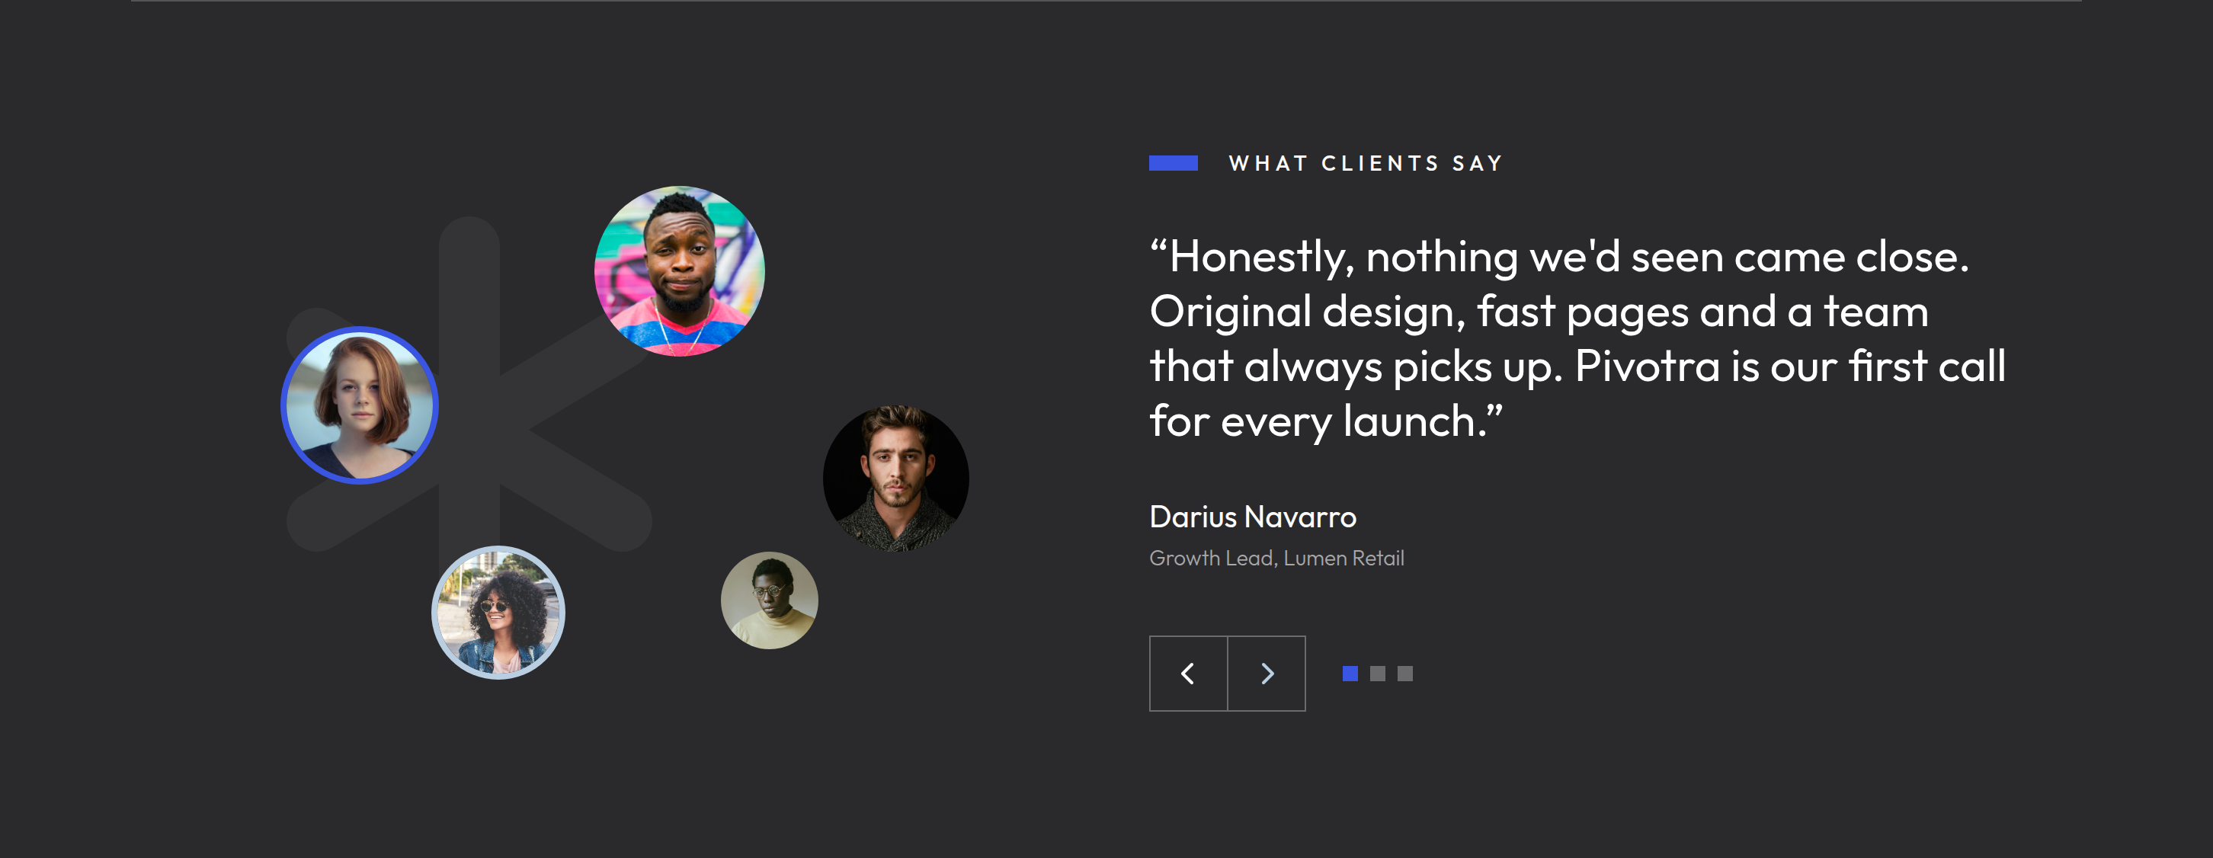Image resolution: width=2213 pixels, height=858 pixels.
Task: Choose the red-haired woman avatar with blue ring
Action: pos(360,405)
